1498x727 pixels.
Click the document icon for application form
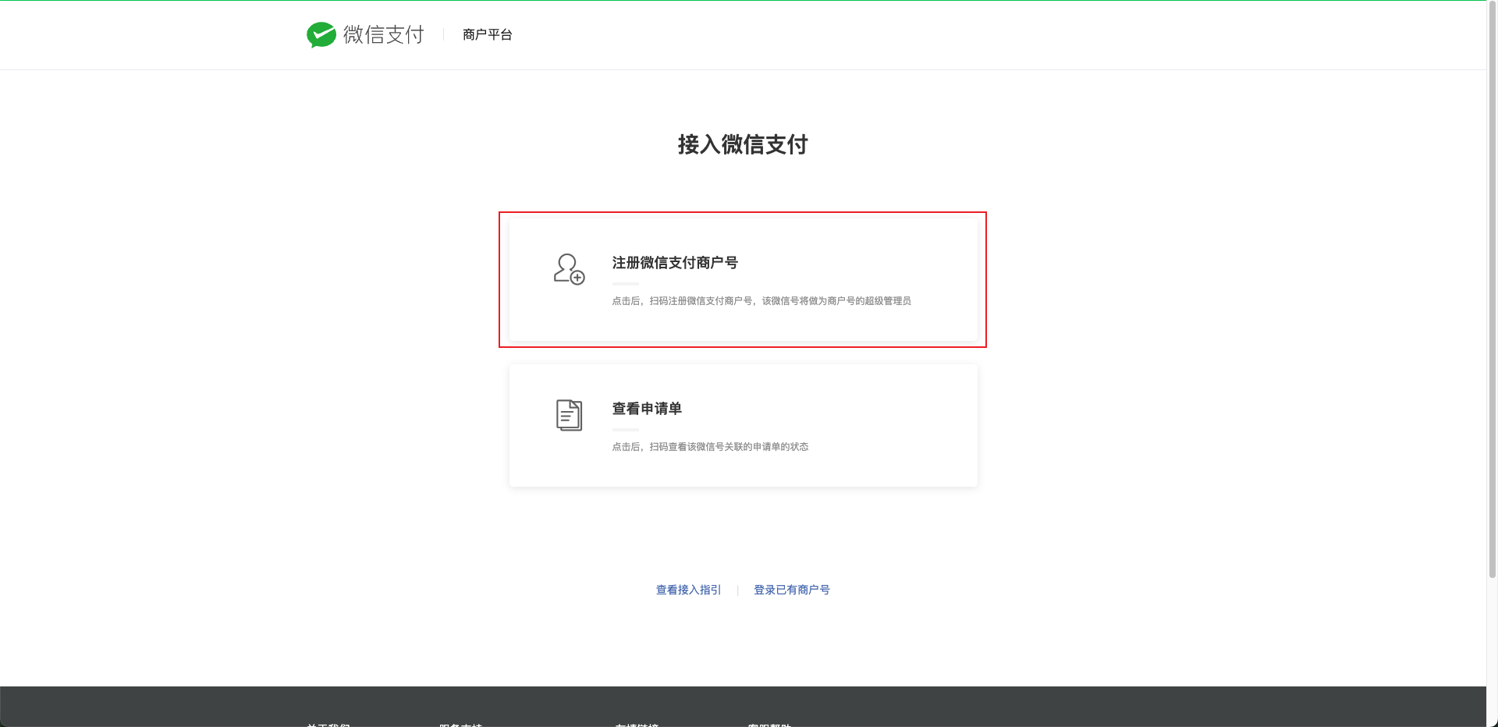(x=569, y=415)
